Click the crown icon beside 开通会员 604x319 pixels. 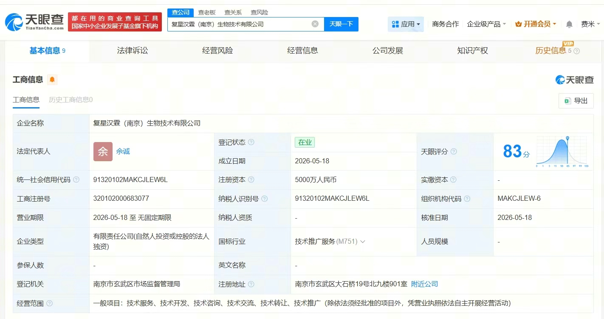pyautogui.click(x=518, y=24)
